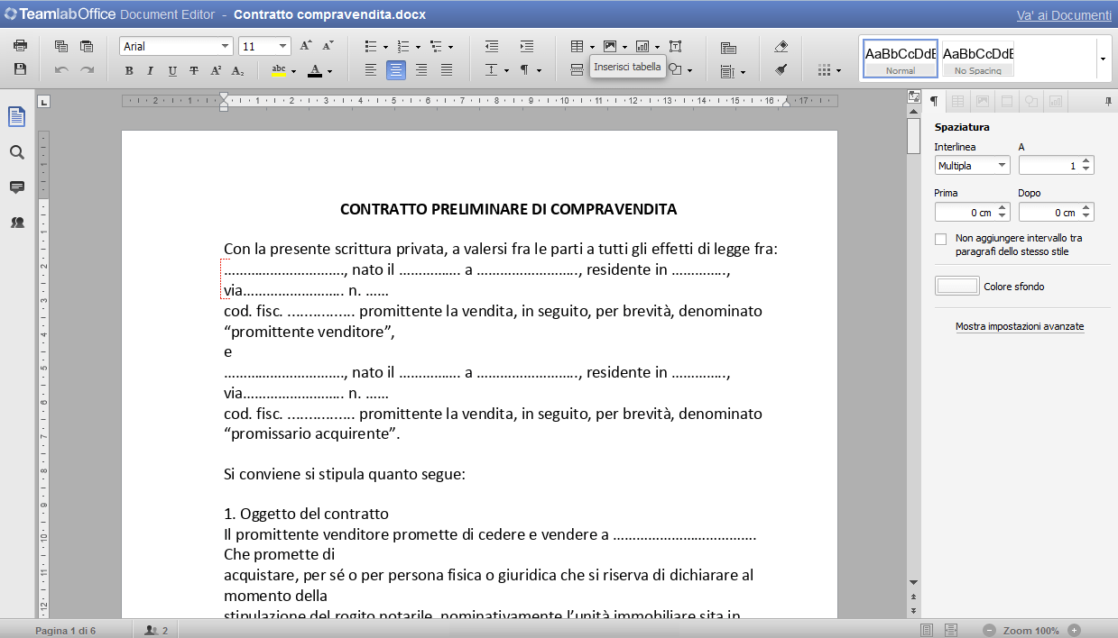Select the paragraph settings tab in the right panel

click(934, 101)
